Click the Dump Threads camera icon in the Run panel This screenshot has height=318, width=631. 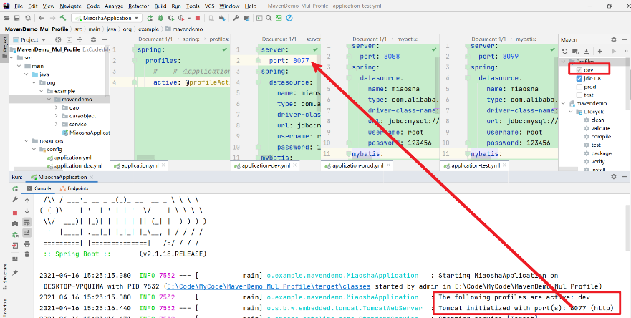(x=15, y=223)
